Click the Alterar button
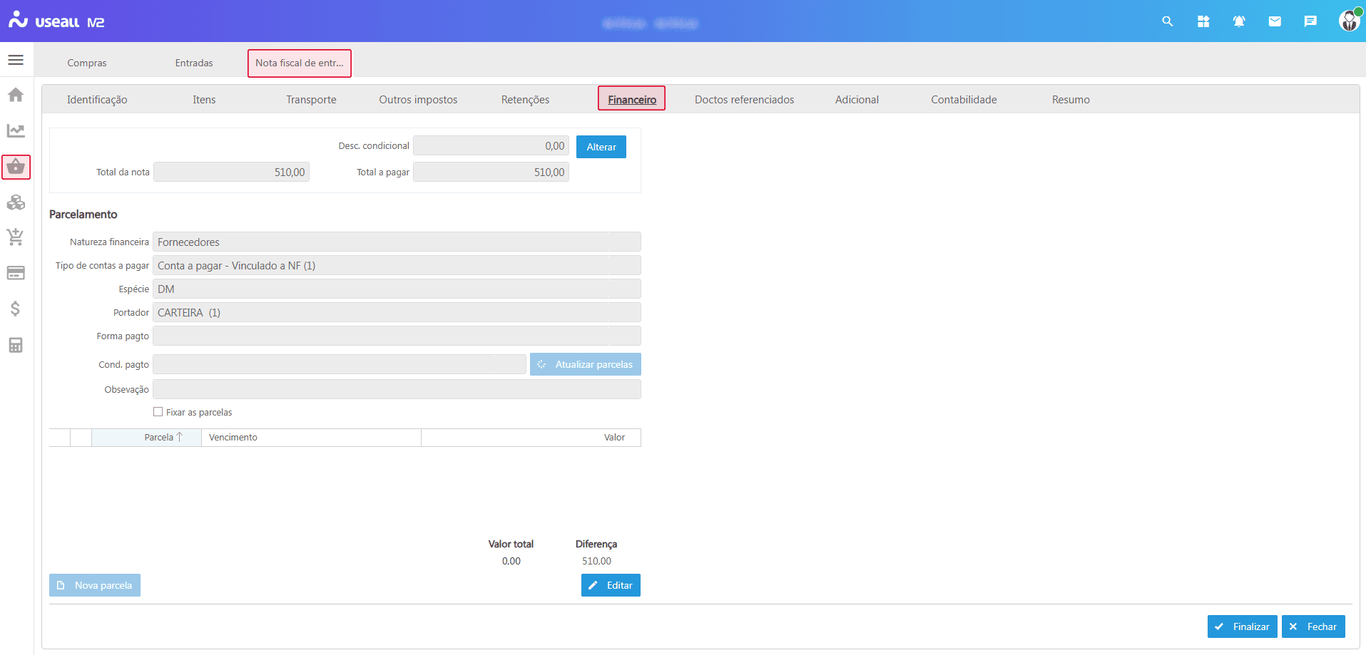The image size is (1366, 655). (x=601, y=147)
